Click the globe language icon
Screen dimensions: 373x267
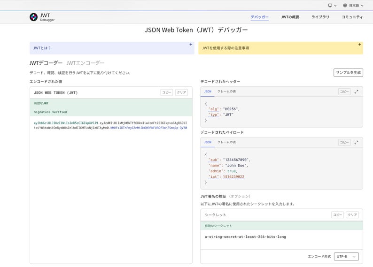[x=345, y=6]
